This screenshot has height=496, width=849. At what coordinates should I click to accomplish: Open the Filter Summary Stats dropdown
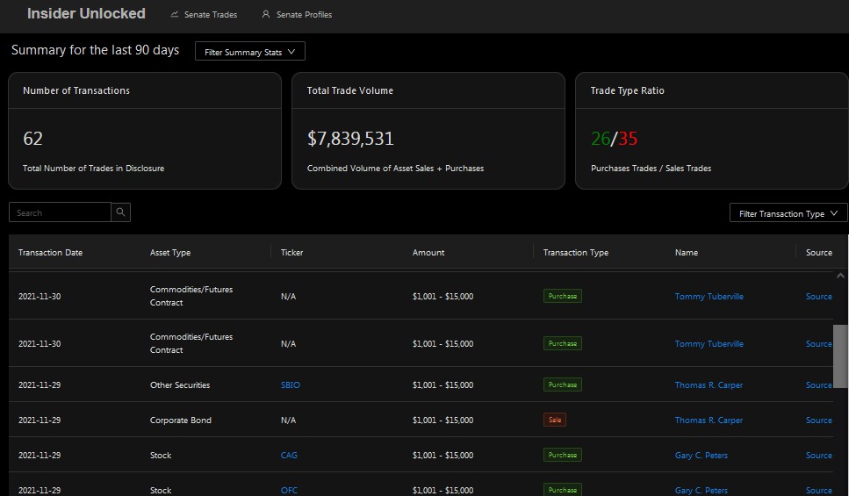click(249, 52)
